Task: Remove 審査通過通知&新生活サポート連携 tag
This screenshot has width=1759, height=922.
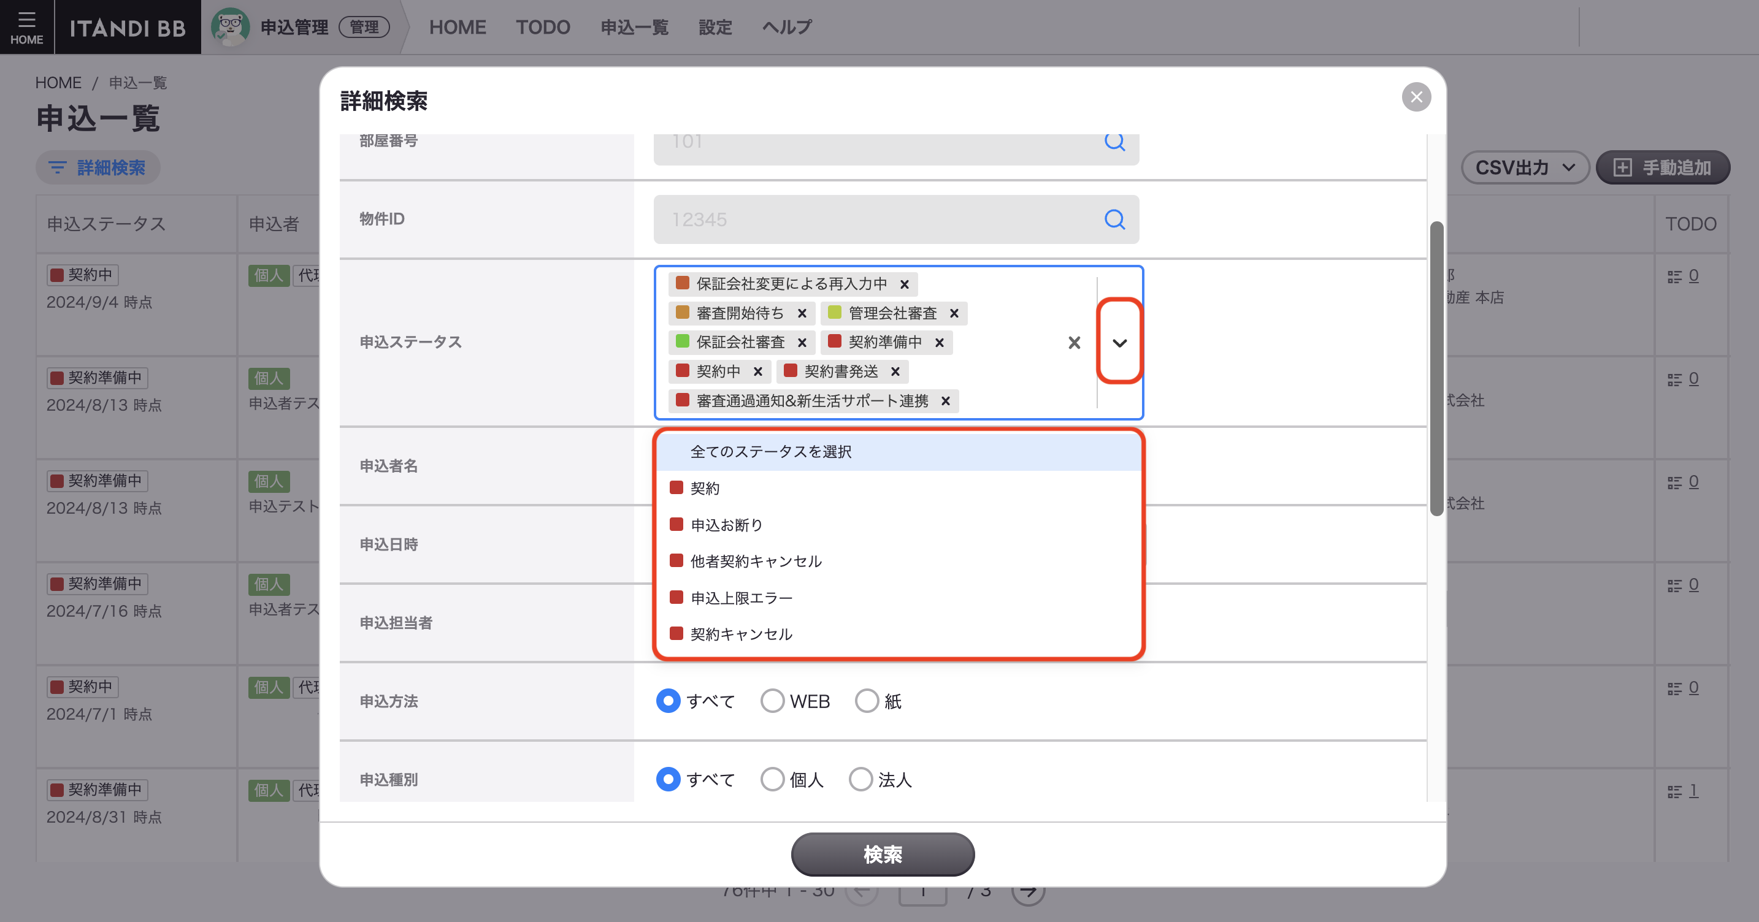Action: point(945,402)
